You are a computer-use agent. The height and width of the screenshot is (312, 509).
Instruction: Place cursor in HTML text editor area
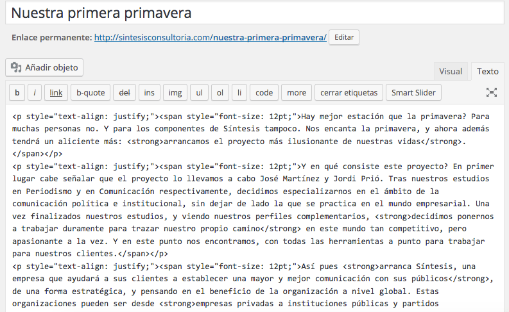pyautogui.click(x=254, y=209)
